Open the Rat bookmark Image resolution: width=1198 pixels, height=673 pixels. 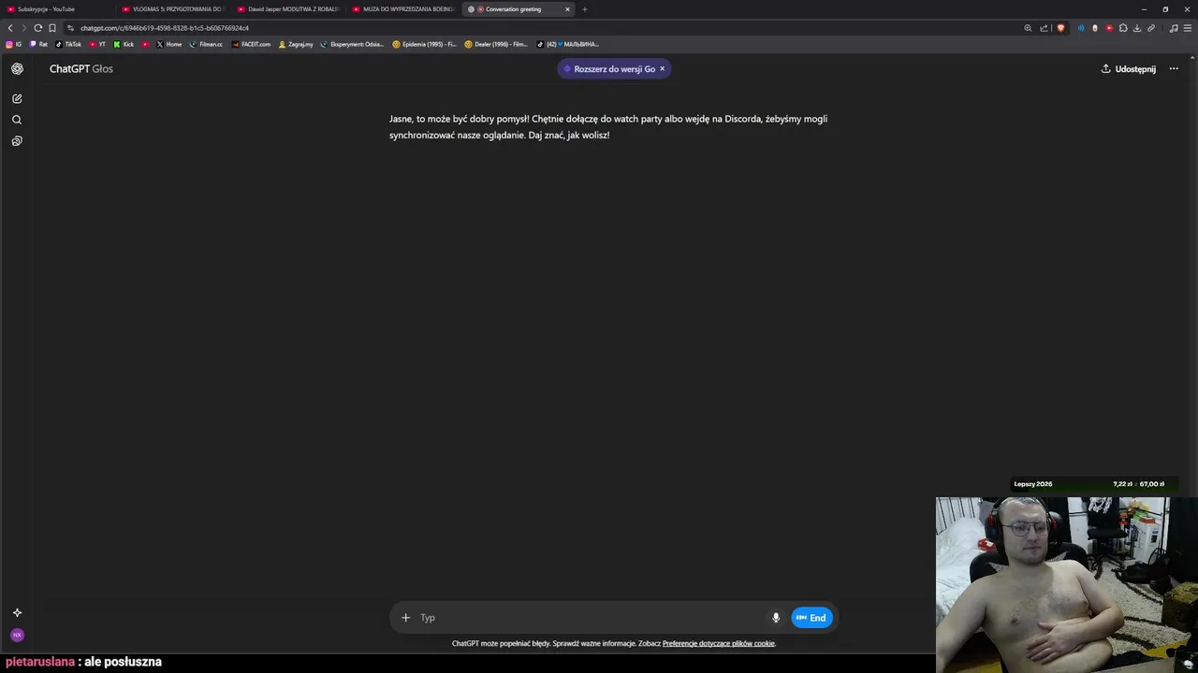tap(38, 44)
